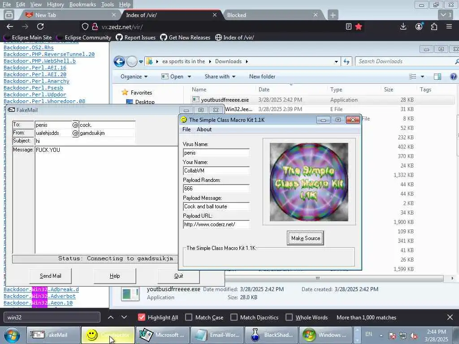This screenshot has height=344, width=459.
Task: Toggle the Explorer preview pane icon
Action: pos(437,77)
